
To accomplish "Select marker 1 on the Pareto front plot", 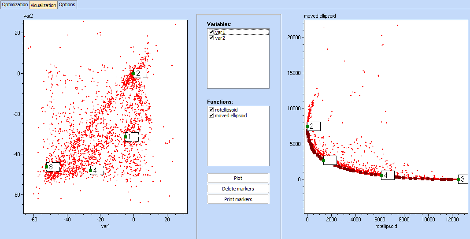I will 323,160.
